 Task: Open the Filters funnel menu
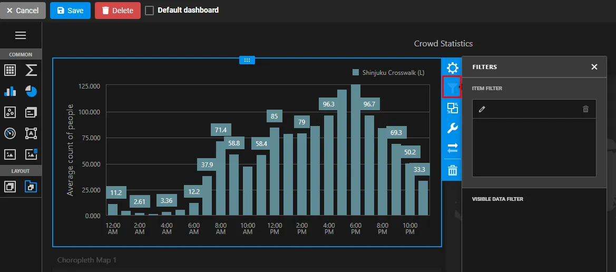[452, 88]
